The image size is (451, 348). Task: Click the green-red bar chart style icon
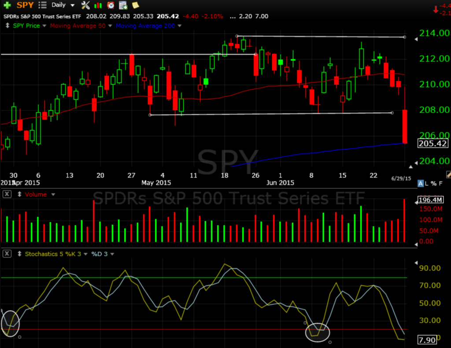click(x=98, y=5)
